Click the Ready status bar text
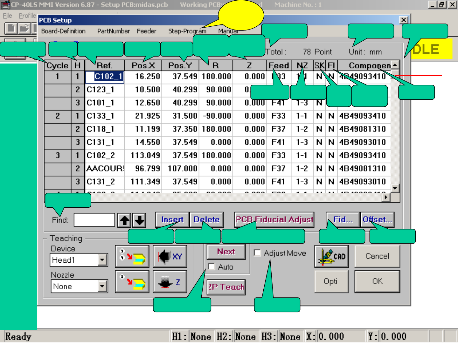458x343 pixels. [18, 337]
